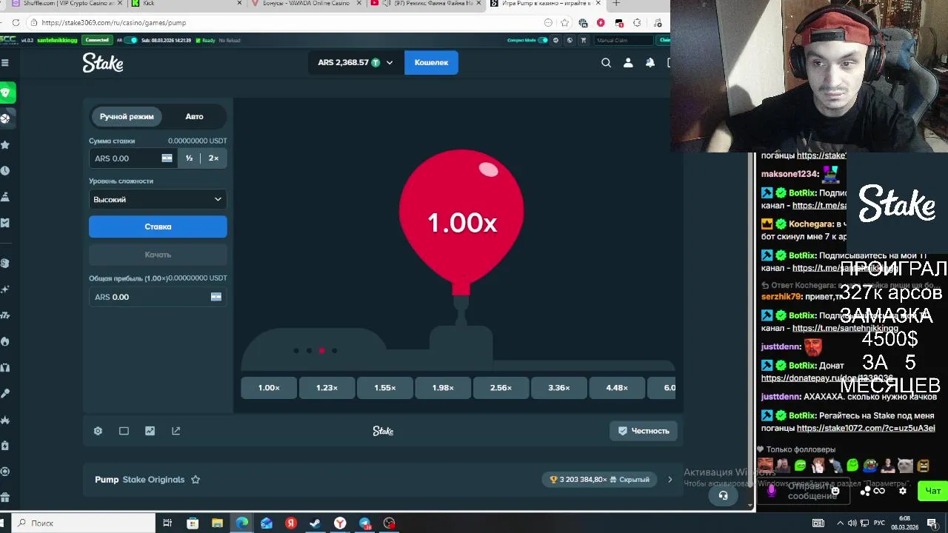Open Steam from the taskbar

click(x=316, y=523)
